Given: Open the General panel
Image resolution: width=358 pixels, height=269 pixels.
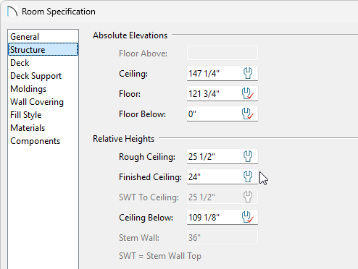Looking at the screenshot, I should pos(43,37).
